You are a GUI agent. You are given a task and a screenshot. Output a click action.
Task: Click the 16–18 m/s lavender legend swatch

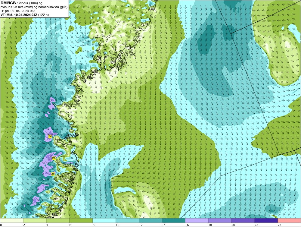coord(197,220)
